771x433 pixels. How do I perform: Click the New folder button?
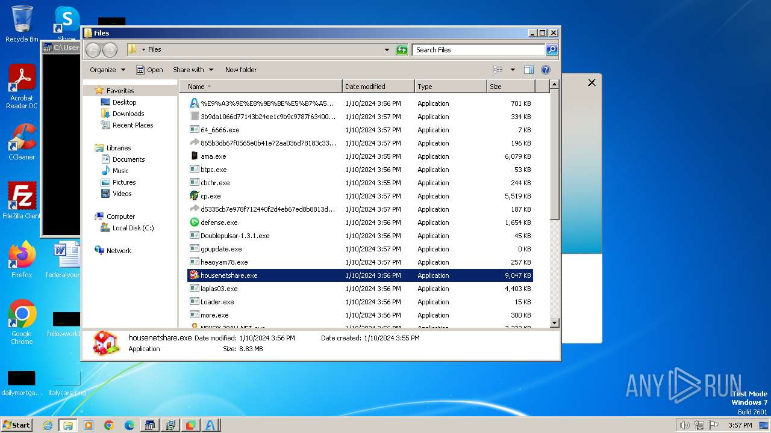[x=241, y=70]
